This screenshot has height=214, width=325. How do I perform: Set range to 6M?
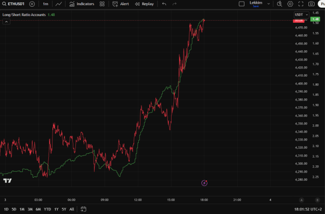point(38,209)
